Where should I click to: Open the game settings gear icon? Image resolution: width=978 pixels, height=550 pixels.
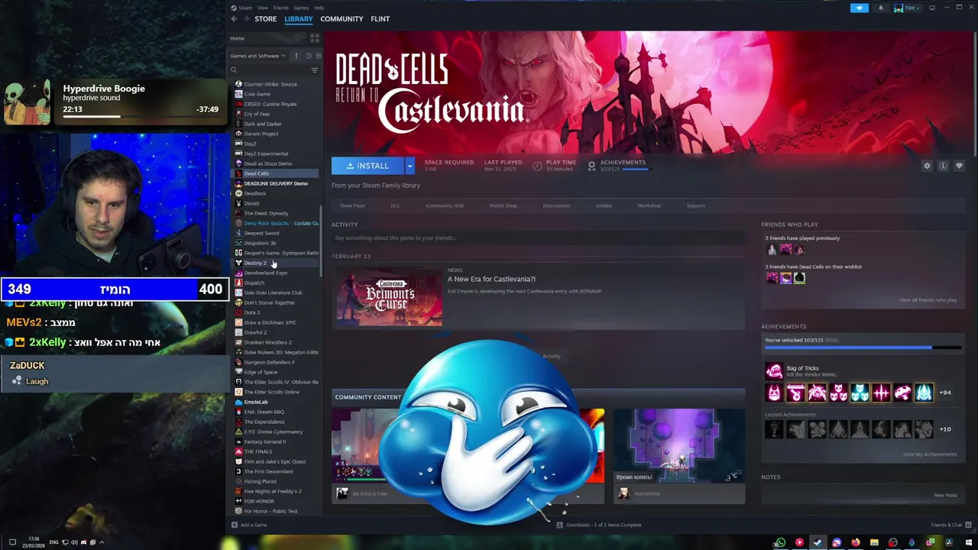927,166
